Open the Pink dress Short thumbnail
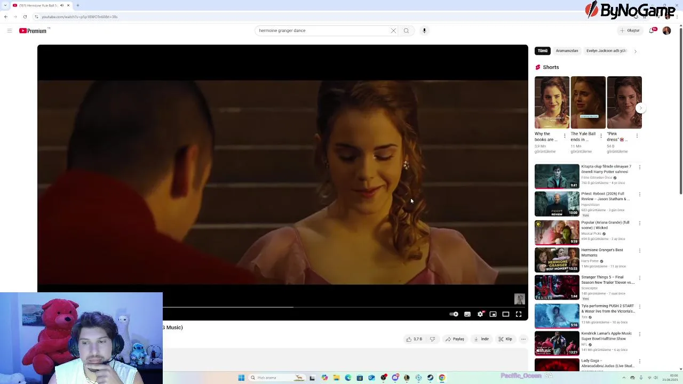The image size is (683, 384). pyautogui.click(x=624, y=102)
